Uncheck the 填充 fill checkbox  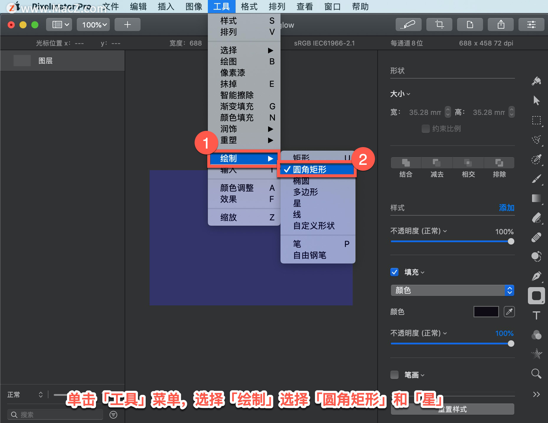click(x=394, y=272)
